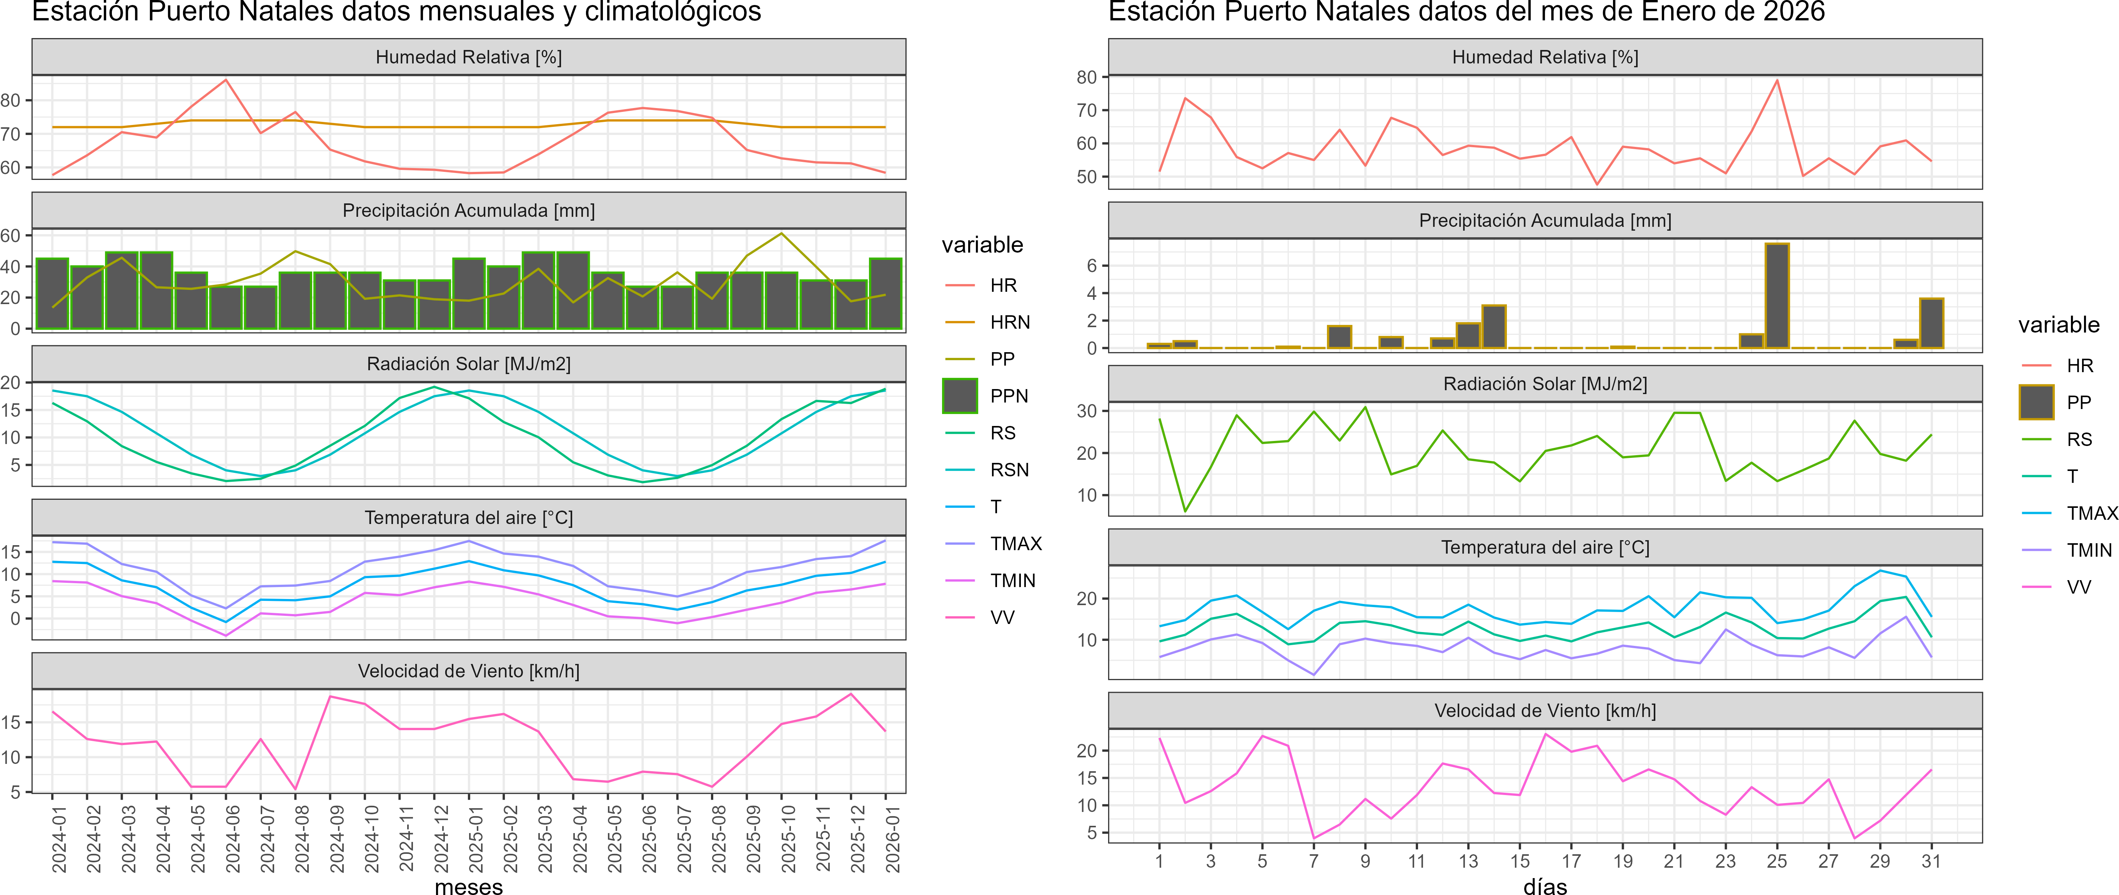Click TMIN legend icon in daily legend
2119x895 pixels.
coord(2036,550)
